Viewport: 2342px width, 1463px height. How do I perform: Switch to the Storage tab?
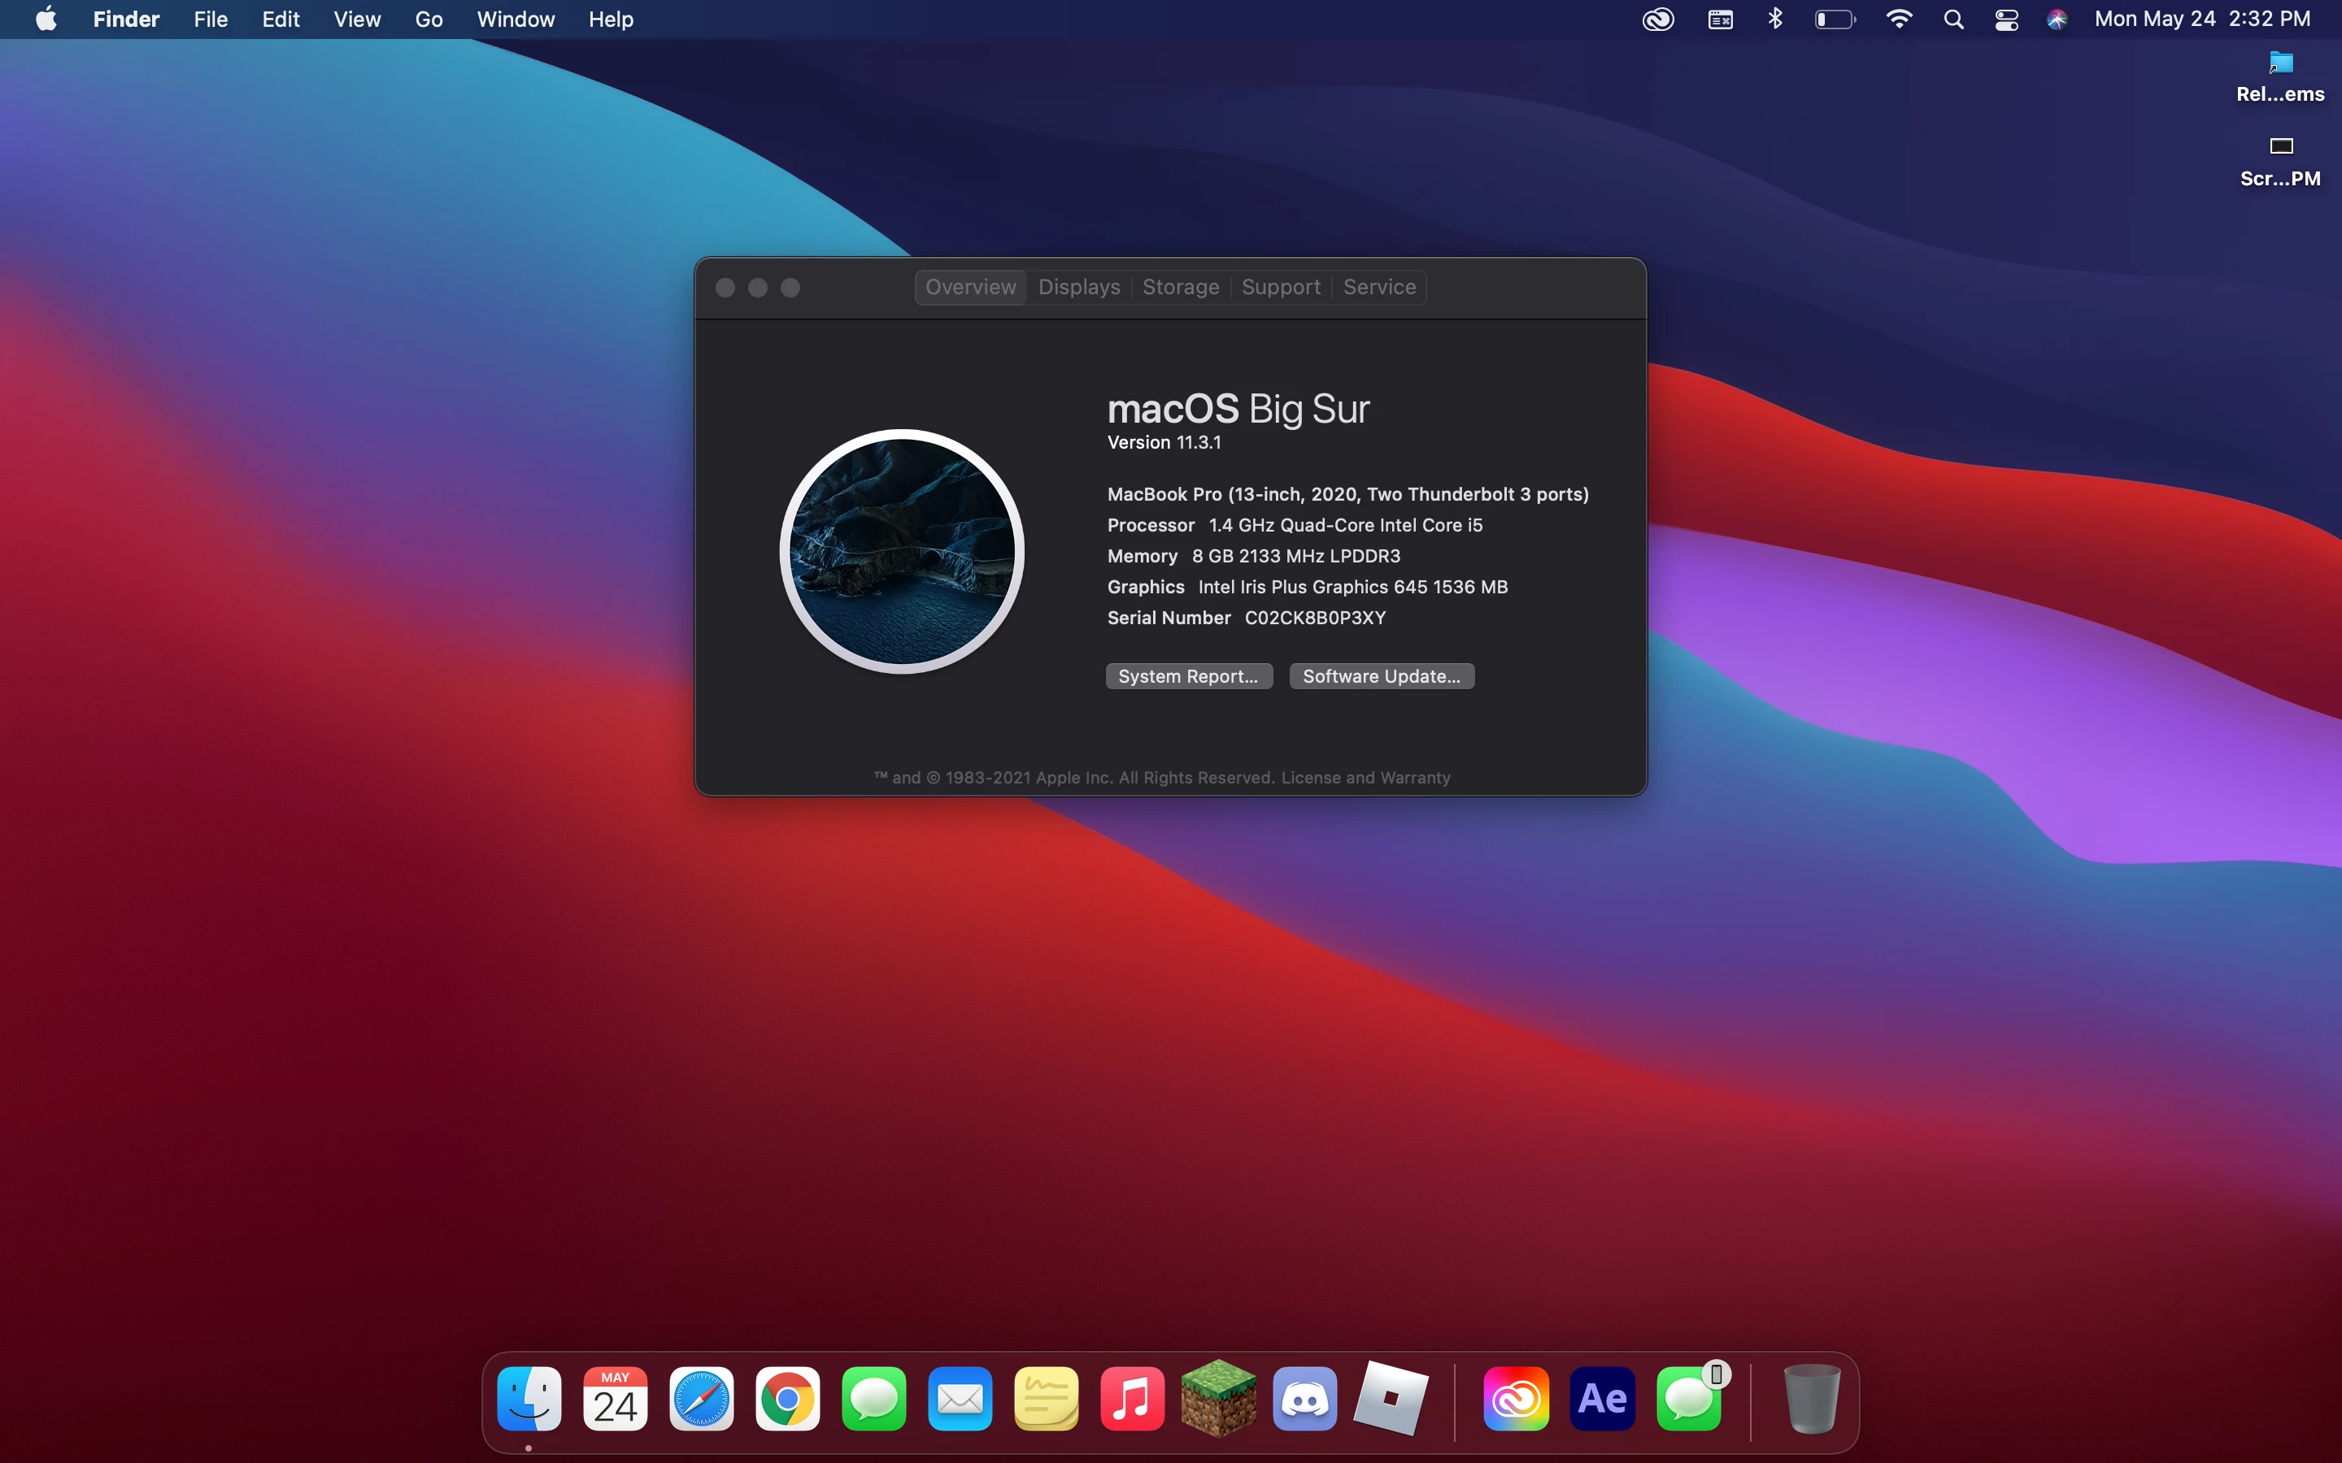click(1181, 288)
